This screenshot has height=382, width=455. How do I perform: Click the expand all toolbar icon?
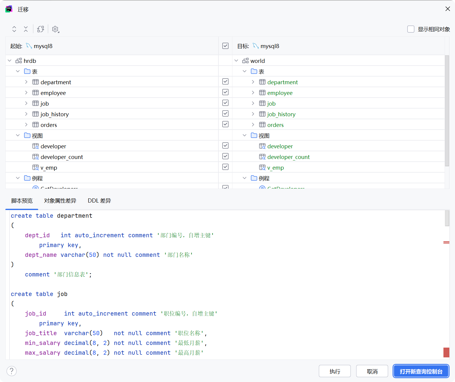[14, 29]
